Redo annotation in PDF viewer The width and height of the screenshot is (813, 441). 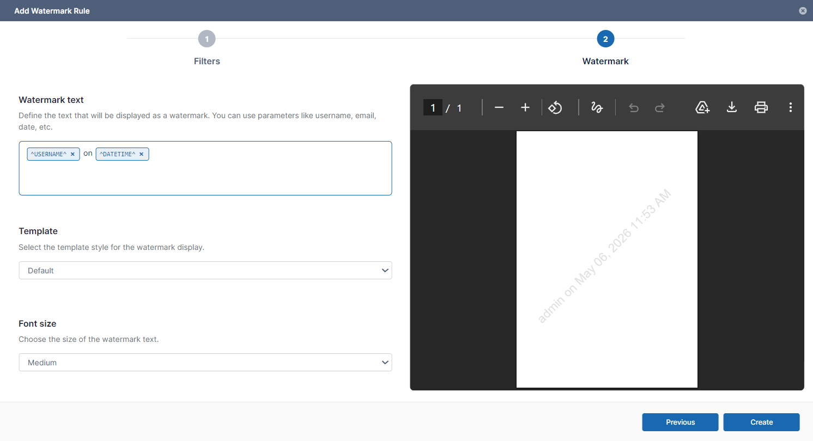pos(660,108)
